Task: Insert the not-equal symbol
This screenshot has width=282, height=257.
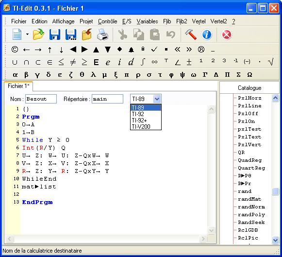Action: tap(73, 62)
